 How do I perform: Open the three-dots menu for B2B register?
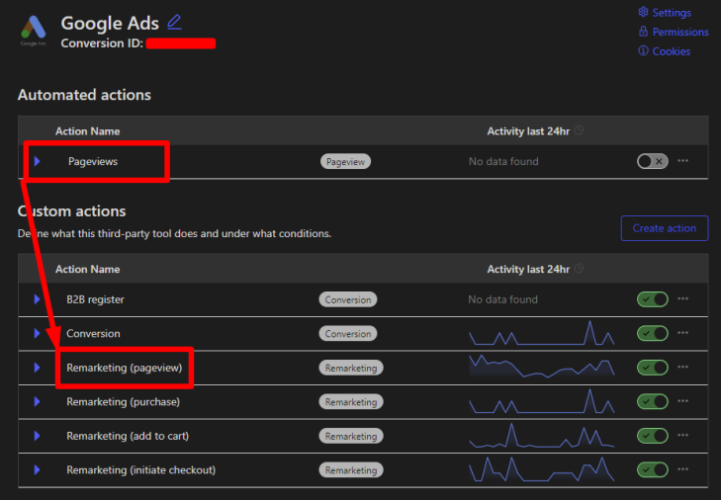point(682,299)
